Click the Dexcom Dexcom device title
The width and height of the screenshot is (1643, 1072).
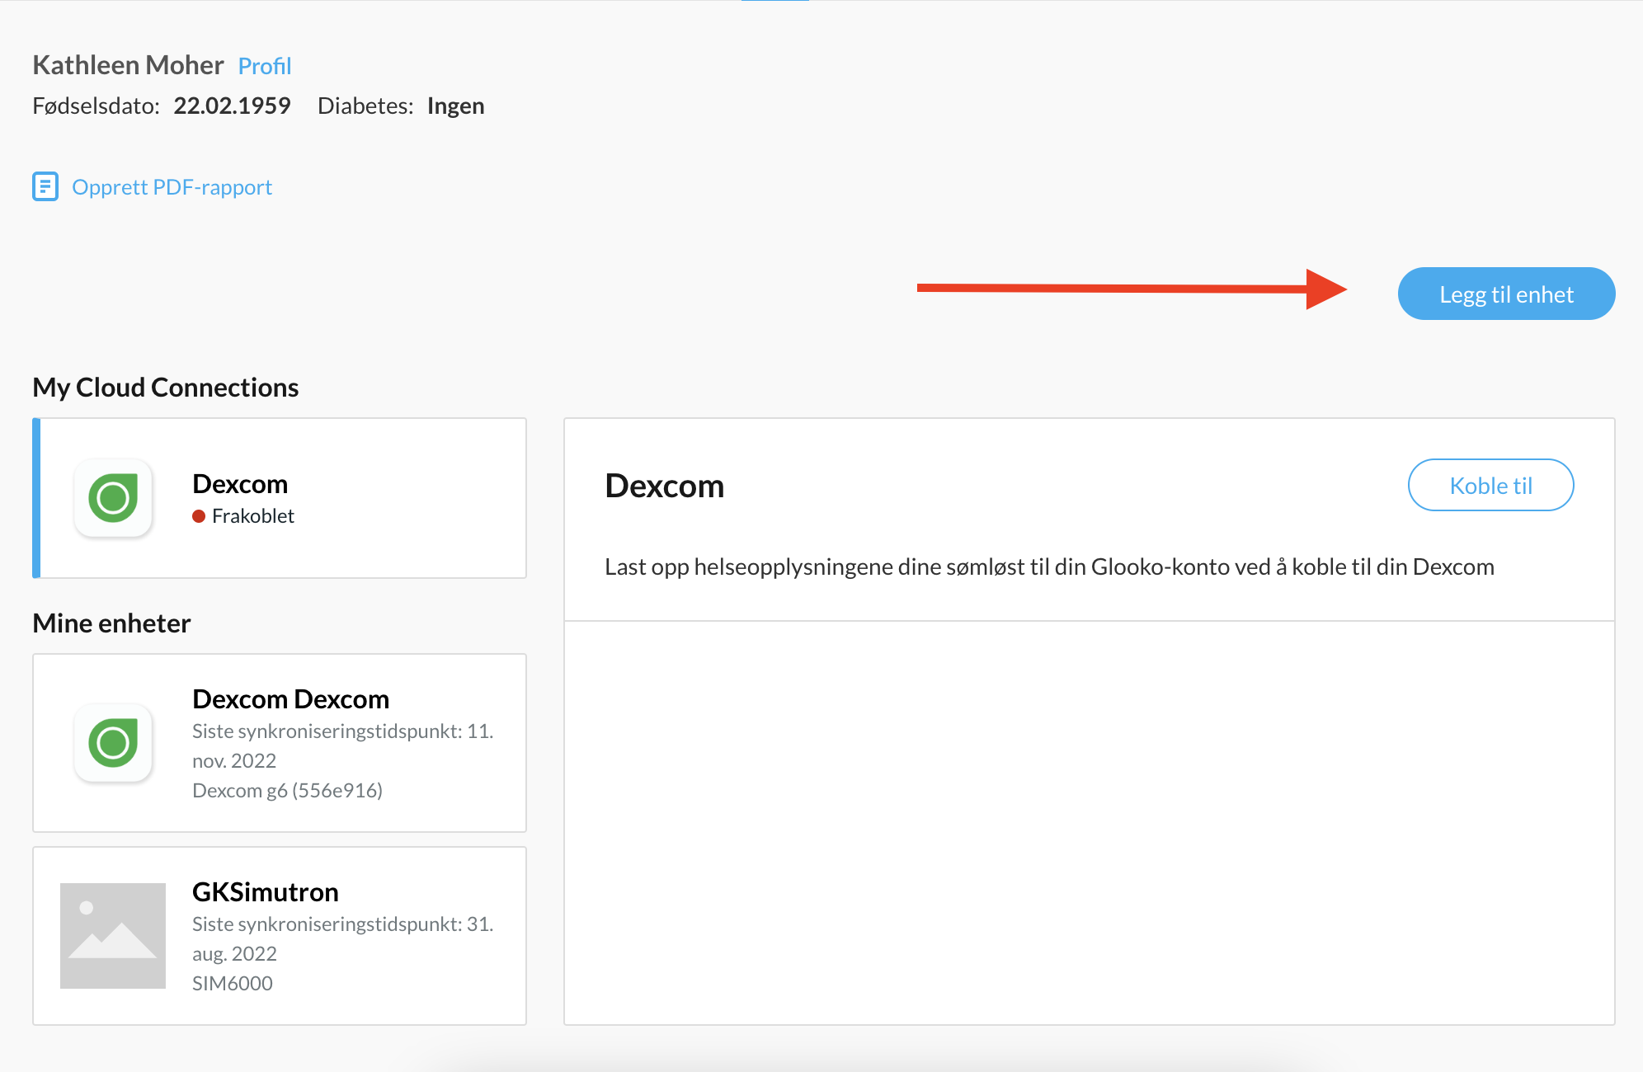coord(290,699)
